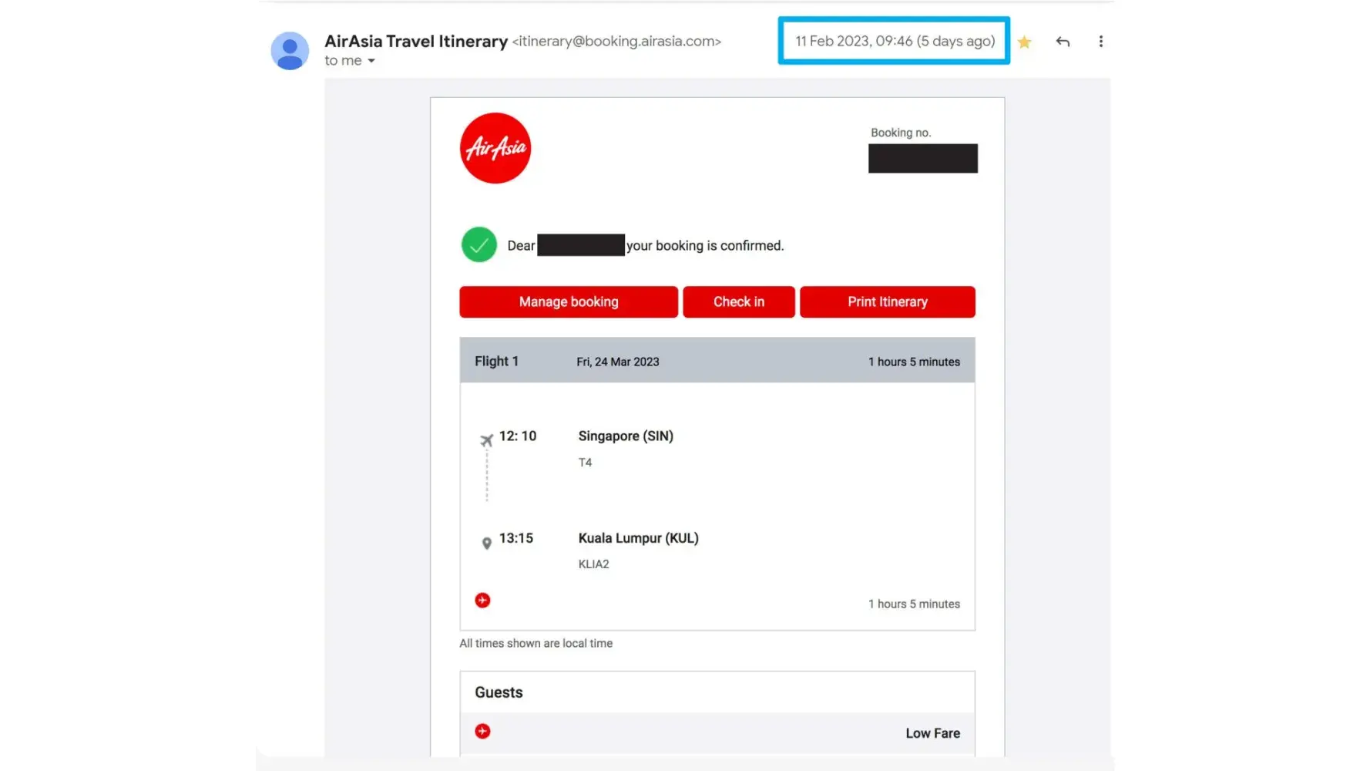Click the red AirAsia icon under Guests

[x=482, y=732]
